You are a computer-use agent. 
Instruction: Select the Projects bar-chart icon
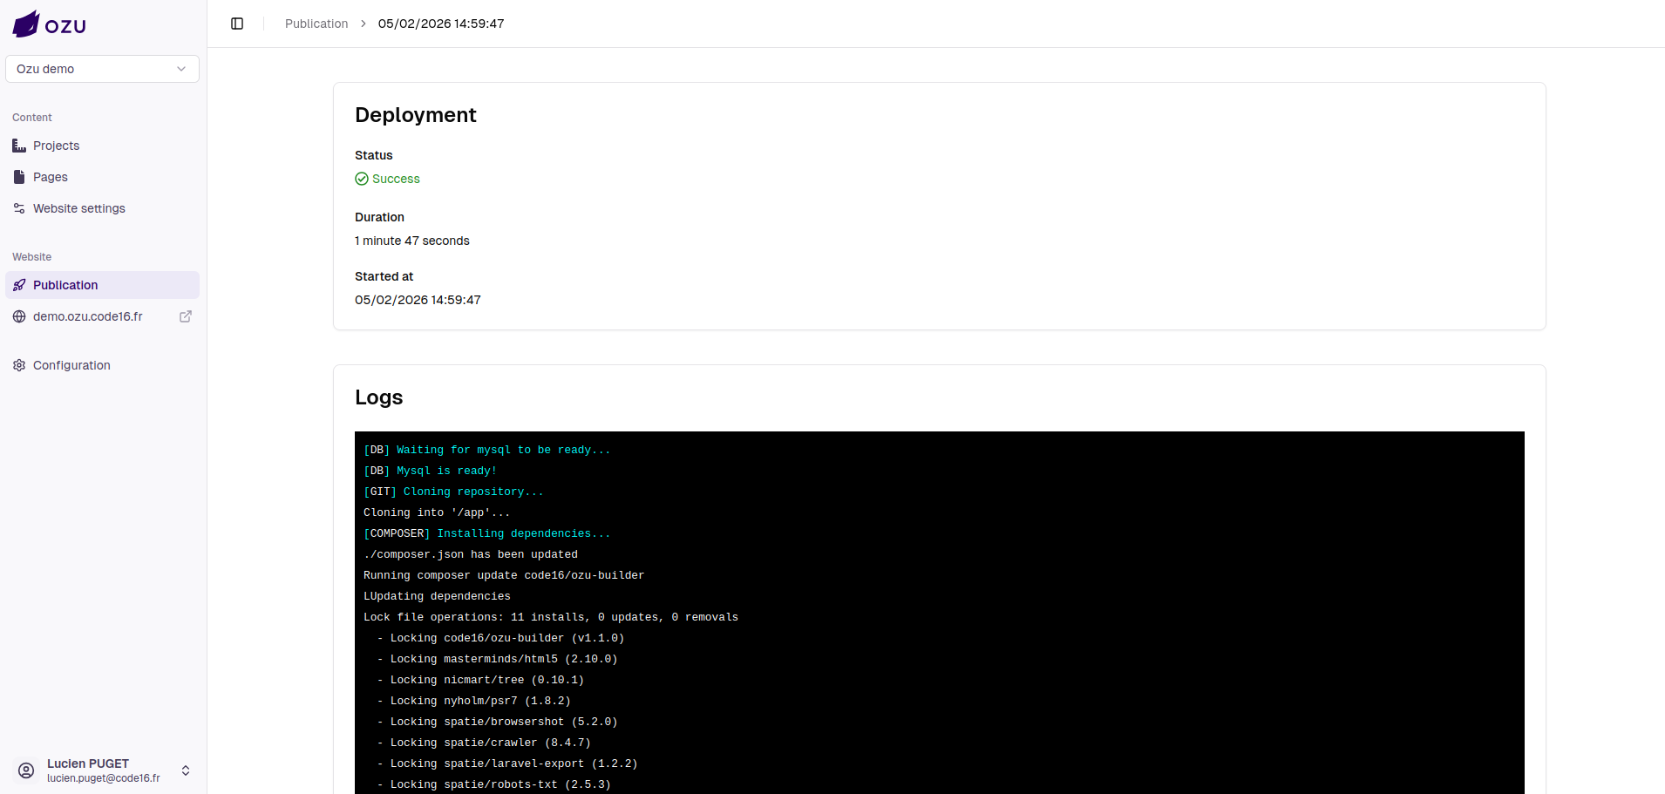(19, 146)
